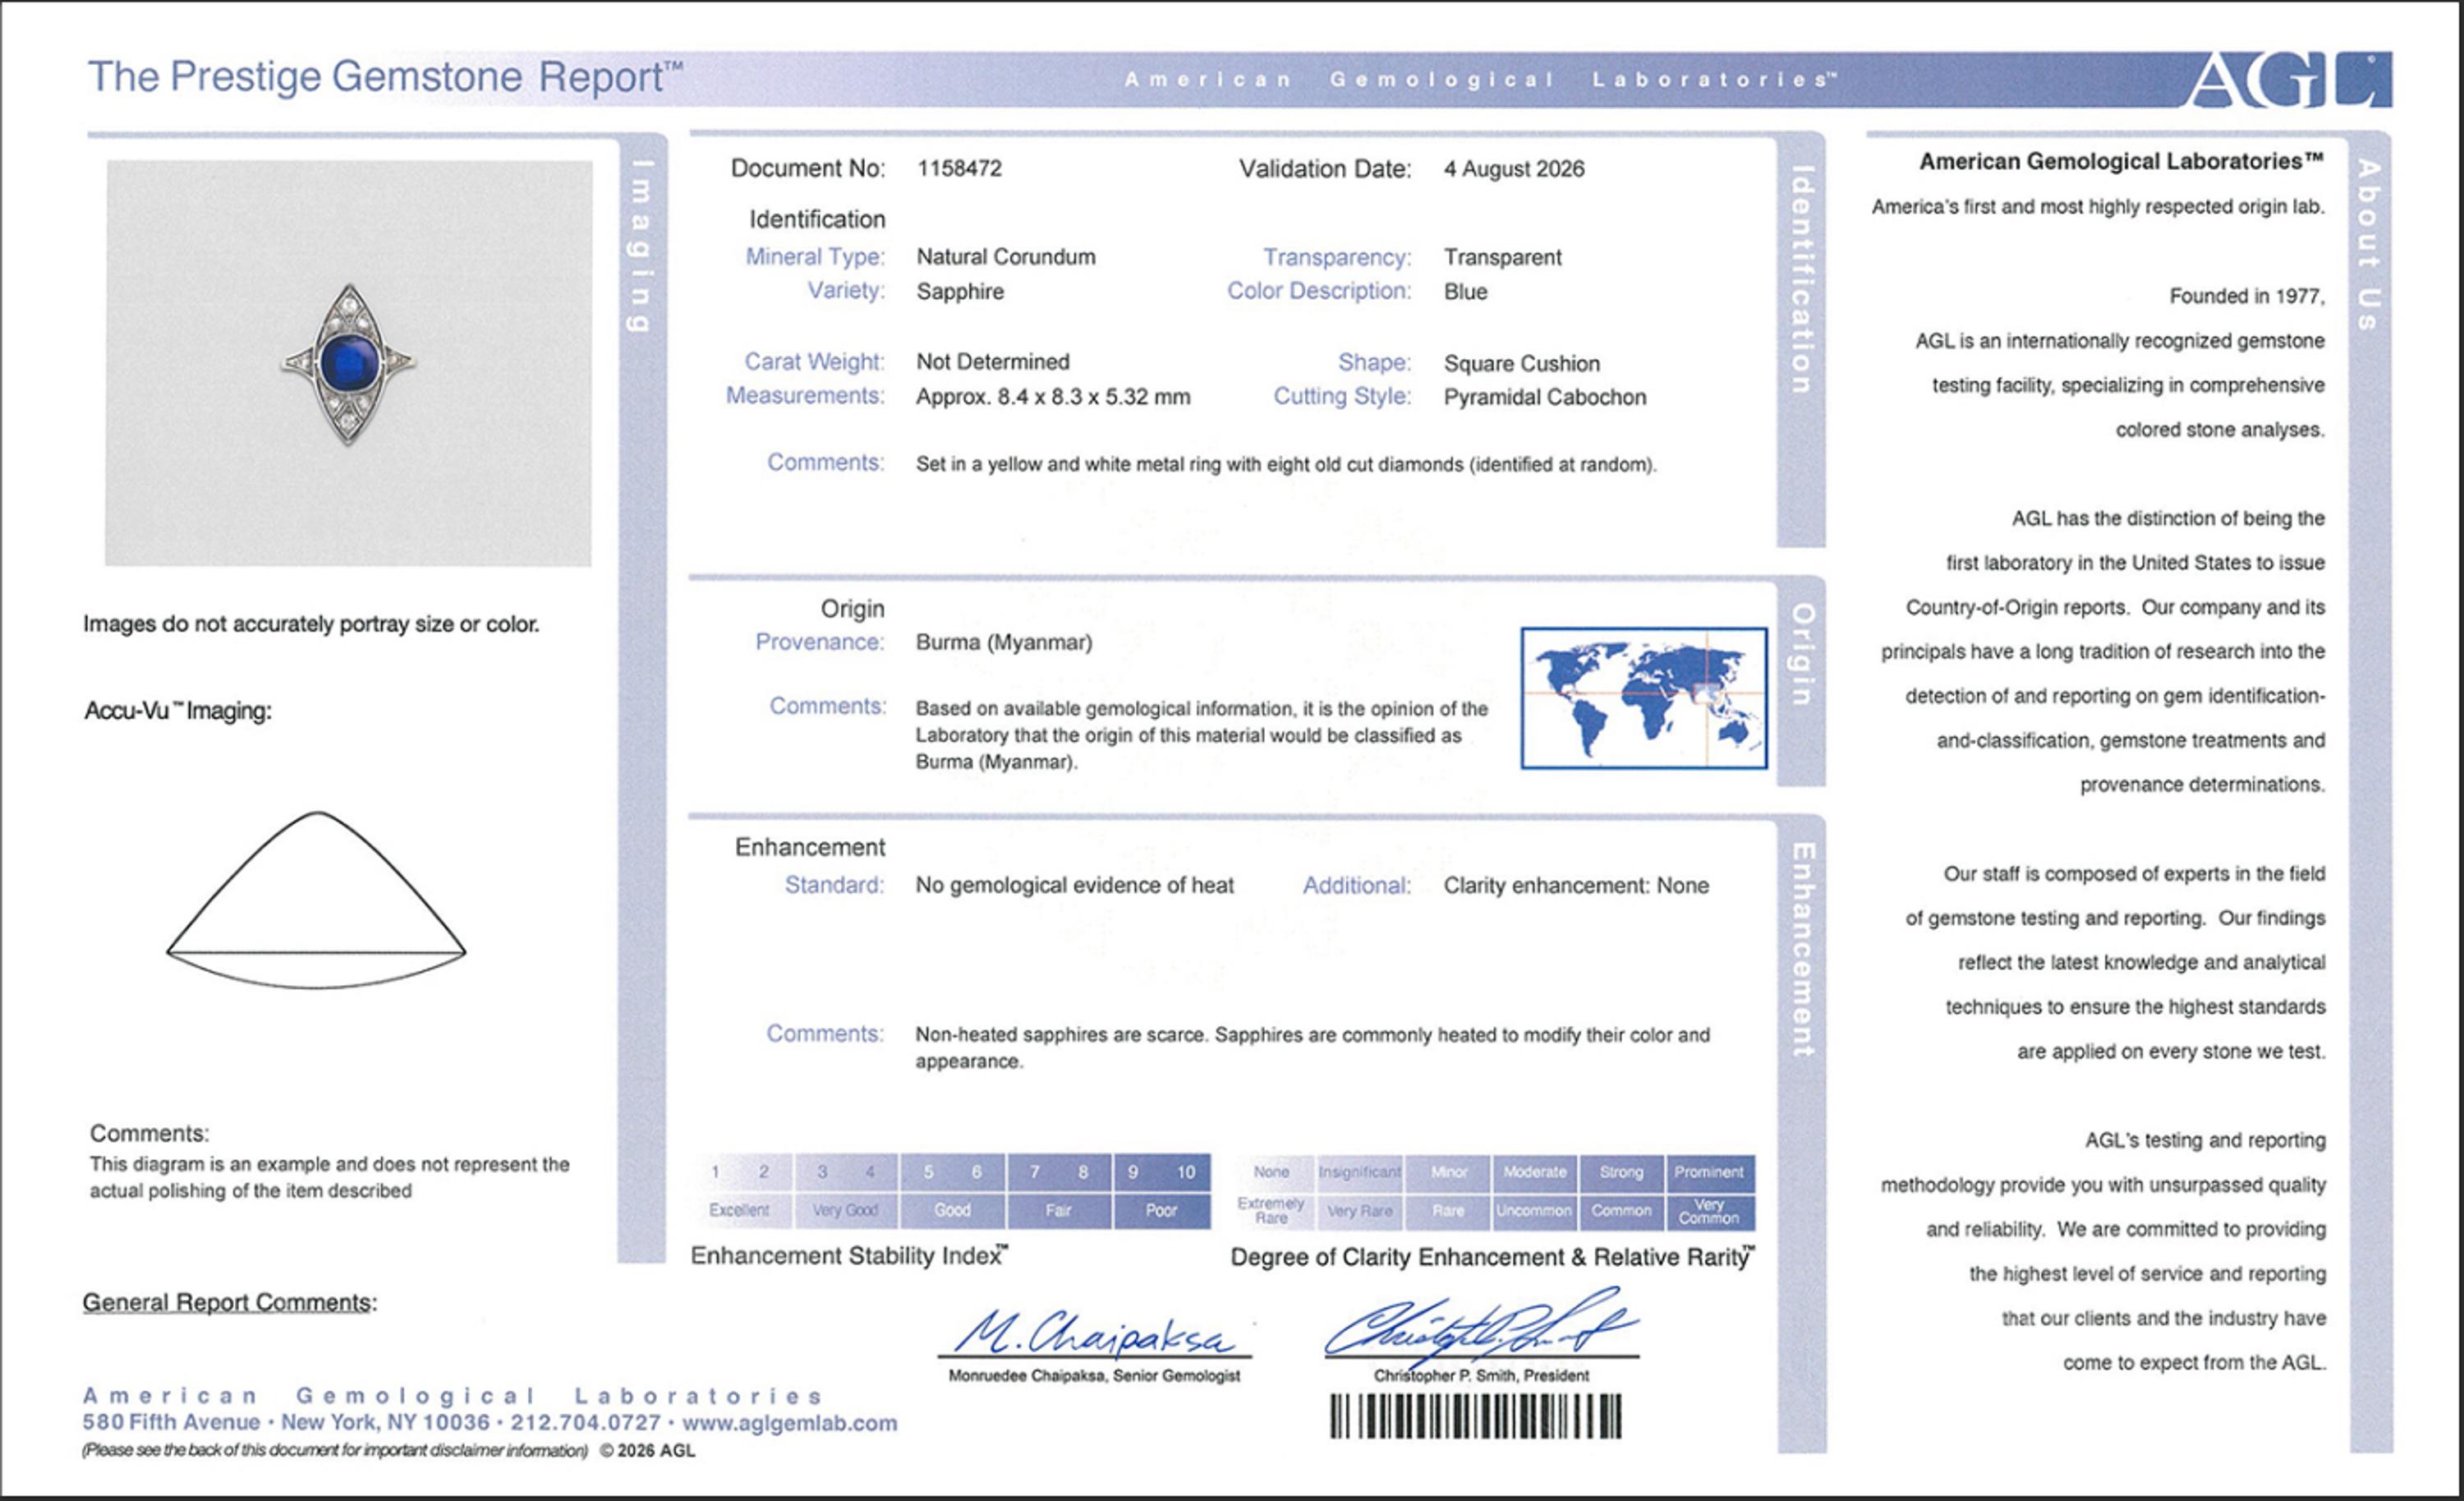Click the 'Prominent' clarity enhancement cell
Screen dimensions: 2464x1501
[x=1709, y=1172]
